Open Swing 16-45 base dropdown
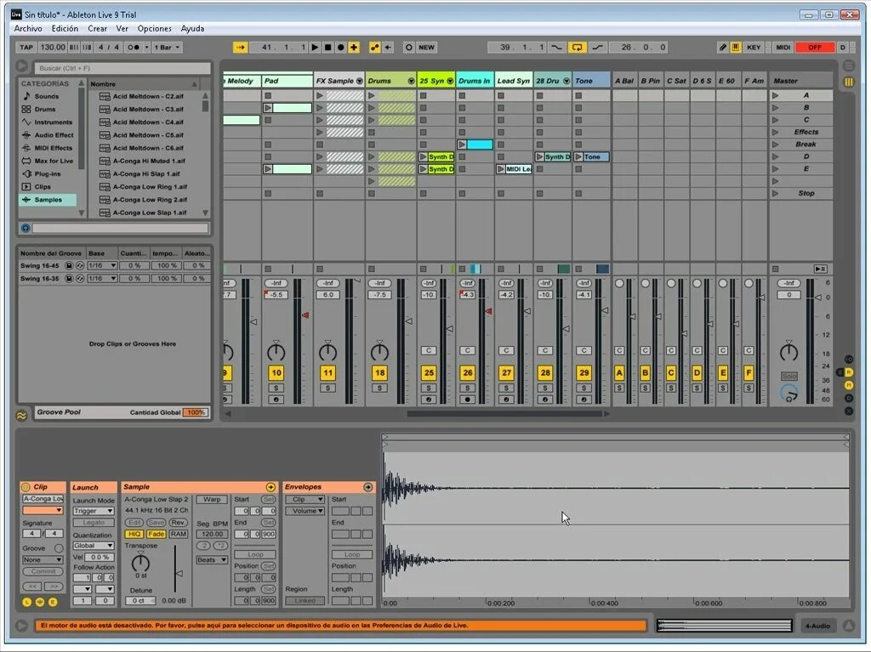Viewport: 871px width, 652px height. pos(102,265)
